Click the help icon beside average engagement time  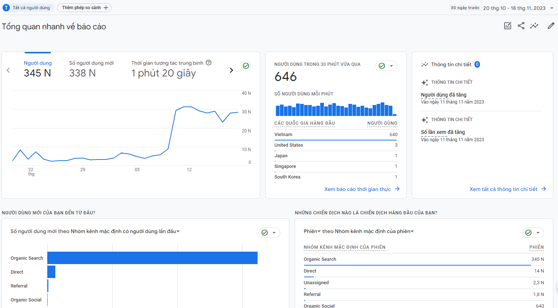click(208, 63)
